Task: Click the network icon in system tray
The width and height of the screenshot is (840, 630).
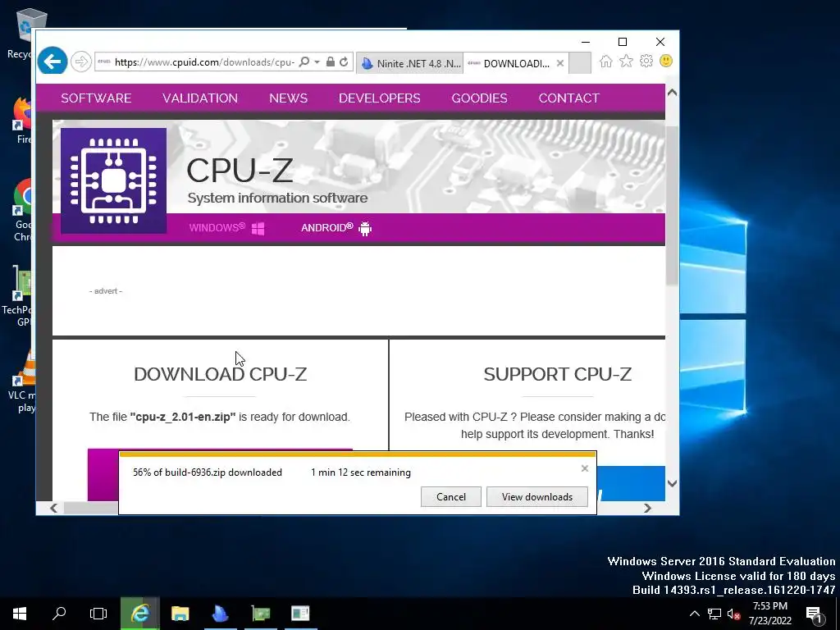Action: tap(714, 614)
